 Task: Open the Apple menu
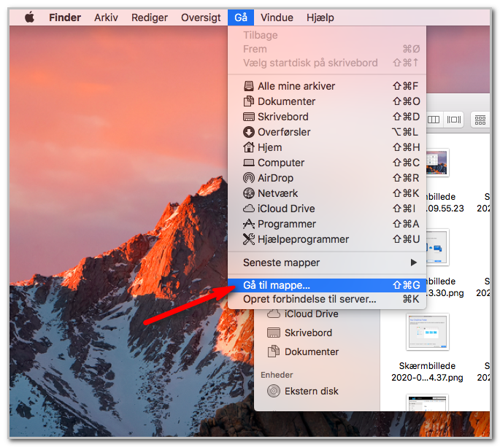(29, 18)
